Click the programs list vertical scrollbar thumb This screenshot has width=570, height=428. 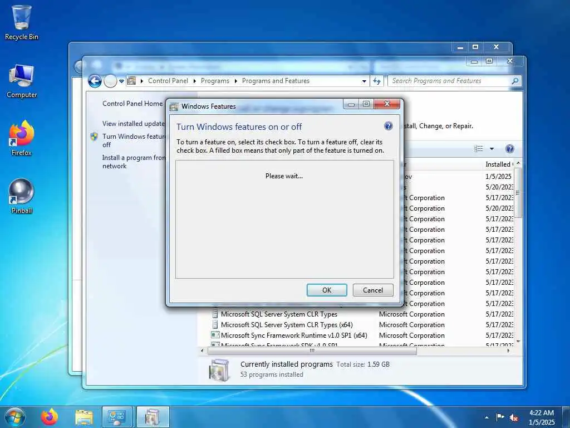tap(518, 193)
